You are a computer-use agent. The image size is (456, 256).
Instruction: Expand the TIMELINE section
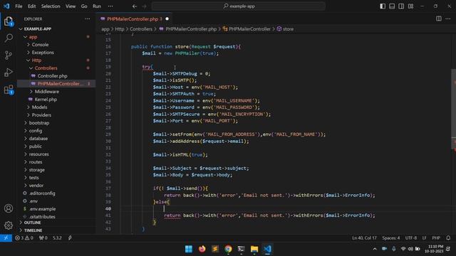(x=33, y=230)
